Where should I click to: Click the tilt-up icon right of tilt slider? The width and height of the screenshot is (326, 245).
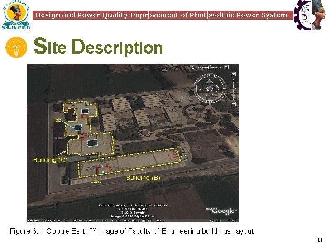pos(227,67)
